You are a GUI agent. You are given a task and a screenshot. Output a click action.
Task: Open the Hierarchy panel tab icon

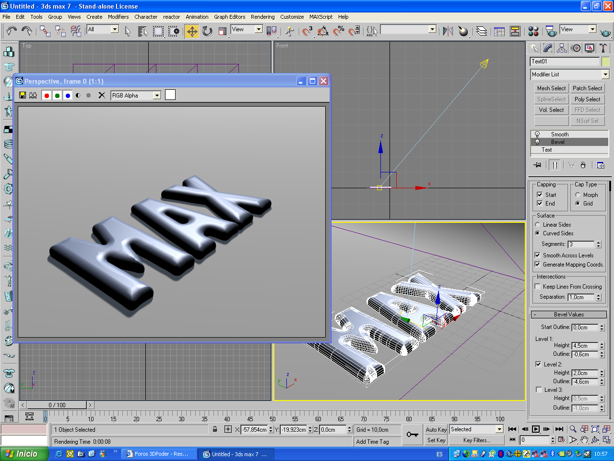562,48
